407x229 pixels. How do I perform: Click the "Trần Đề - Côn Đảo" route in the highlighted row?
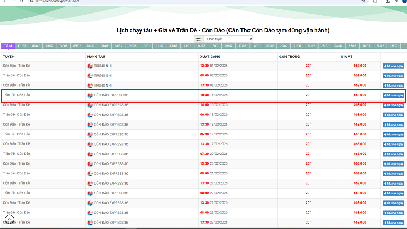(x=16, y=95)
